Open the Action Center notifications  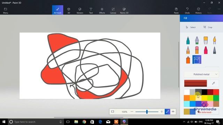[218, 122]
